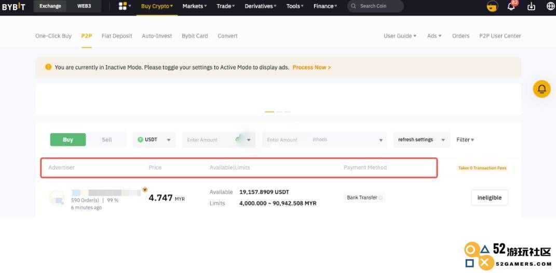
Task: Click the search magnifier icon
Action: coord(354,6)
